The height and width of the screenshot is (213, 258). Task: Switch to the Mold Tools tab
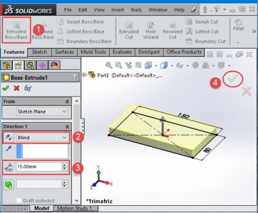point(93,52)
